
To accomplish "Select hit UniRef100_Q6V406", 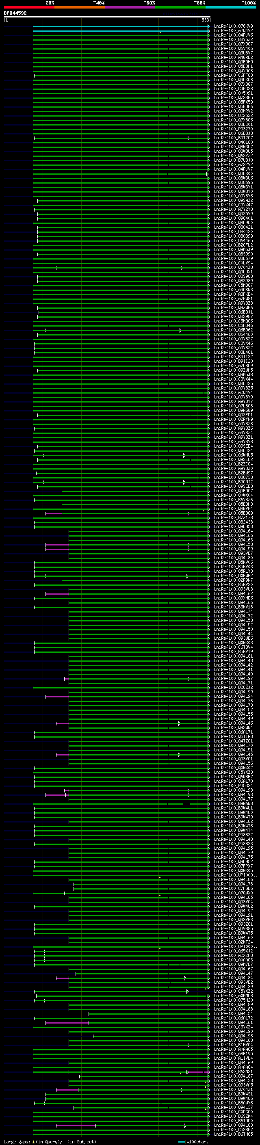I will point(233,48).
